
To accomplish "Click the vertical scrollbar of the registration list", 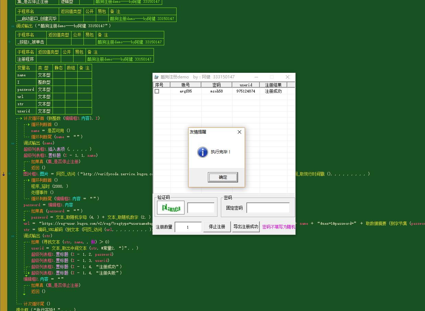I will (x=292, y=137).
